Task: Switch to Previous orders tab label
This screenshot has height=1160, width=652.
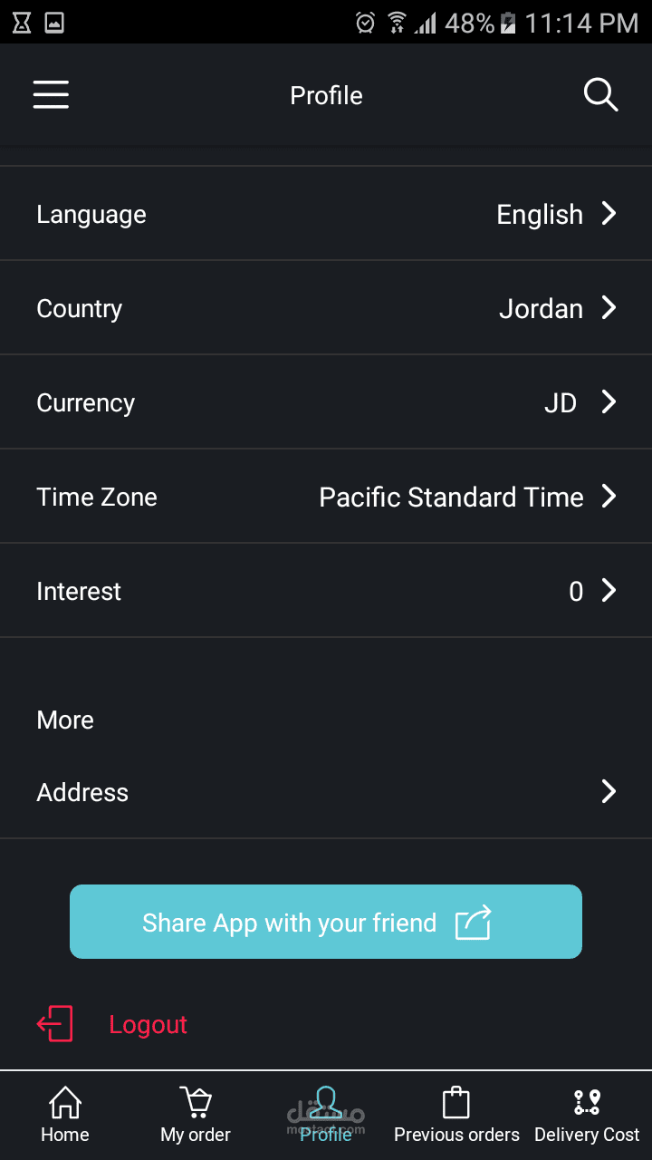Action: [456, 1135]
